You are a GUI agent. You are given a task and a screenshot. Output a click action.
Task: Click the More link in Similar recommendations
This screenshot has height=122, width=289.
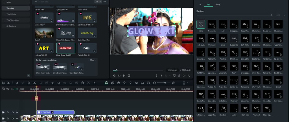pyautogui.click(x=93, y=60)
